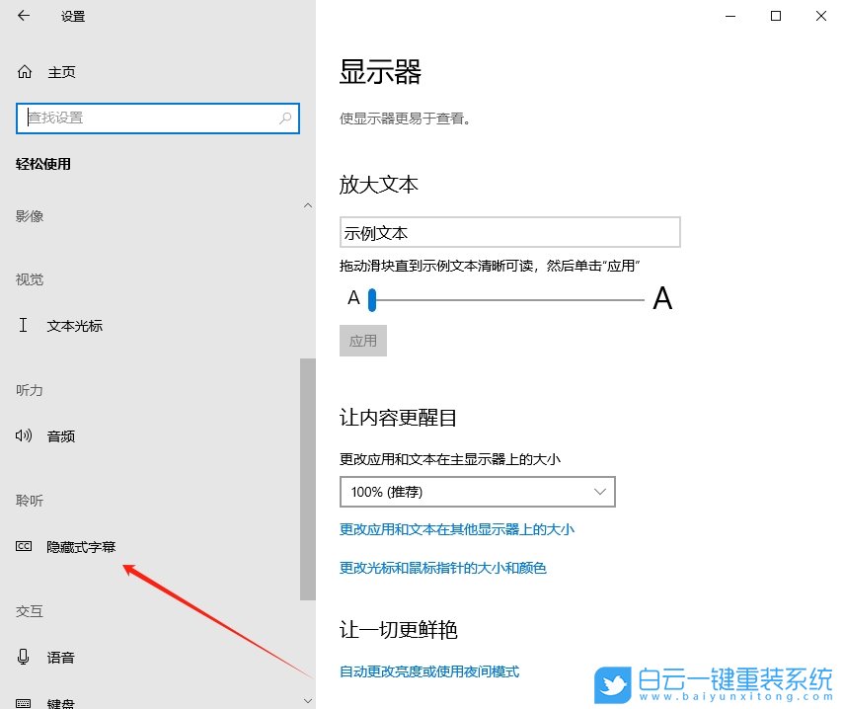The width and height of the screenshot is (844, 709).
Task: Click the text size slider handle
Action: [371, 299]
